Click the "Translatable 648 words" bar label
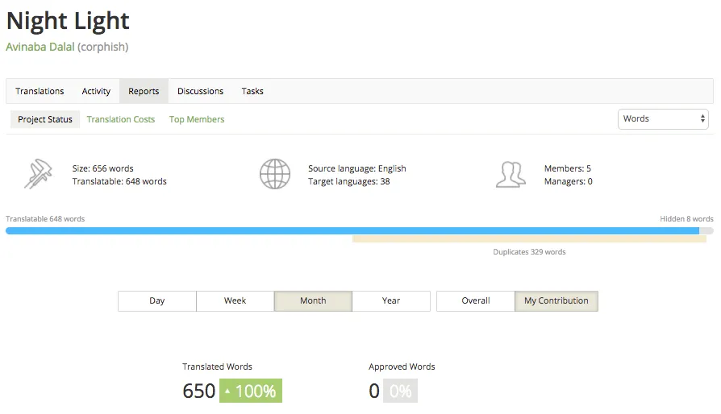The width and height of the screenshot is (721, 414). (x=45, y=219)
